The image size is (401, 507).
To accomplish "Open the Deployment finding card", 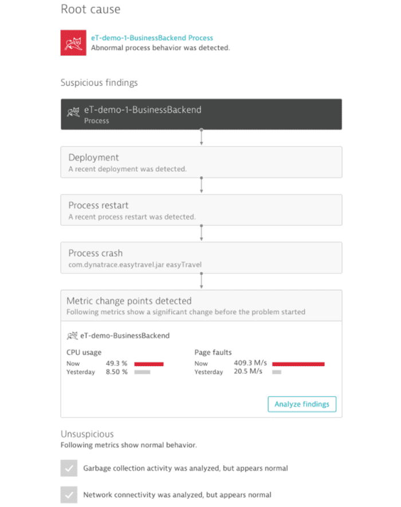I will (x=201, y=162).
